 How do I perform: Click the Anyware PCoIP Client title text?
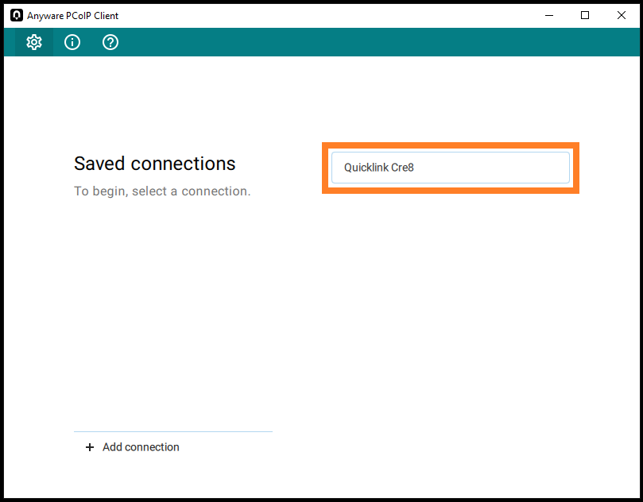pos(72,16)
